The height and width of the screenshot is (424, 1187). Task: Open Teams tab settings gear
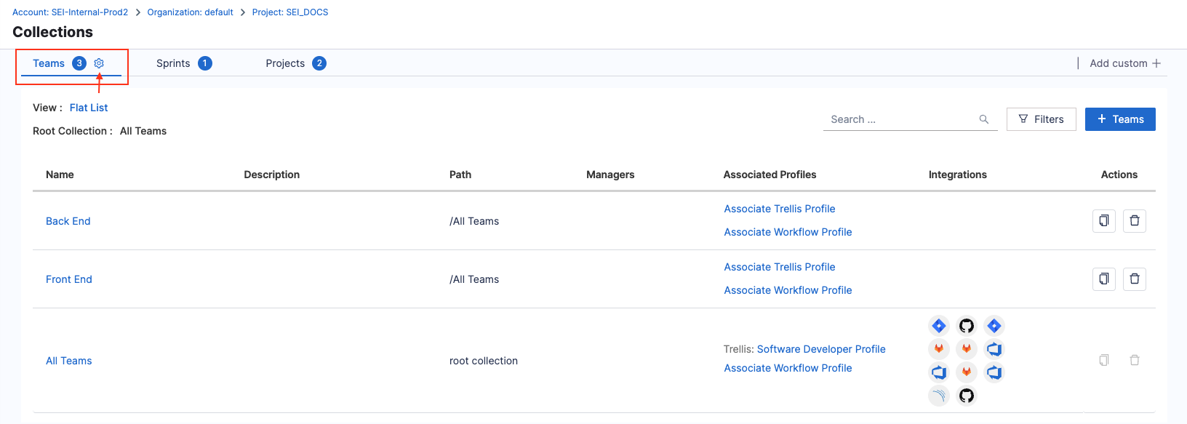99,63
